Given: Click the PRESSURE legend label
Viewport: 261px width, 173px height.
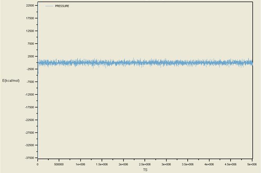Looking at the screenshot, I should click(x=62, y=6).
